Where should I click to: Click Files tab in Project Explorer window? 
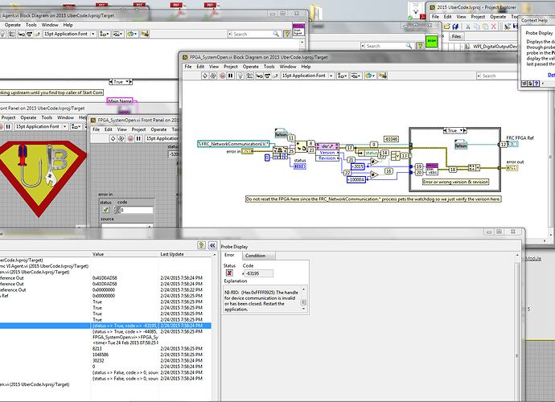(456, 36)
